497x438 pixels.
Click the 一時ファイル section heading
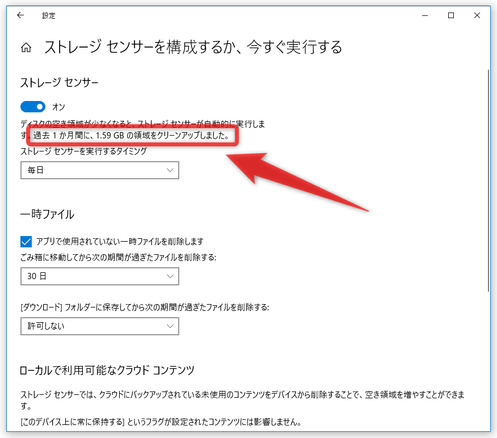47,214
